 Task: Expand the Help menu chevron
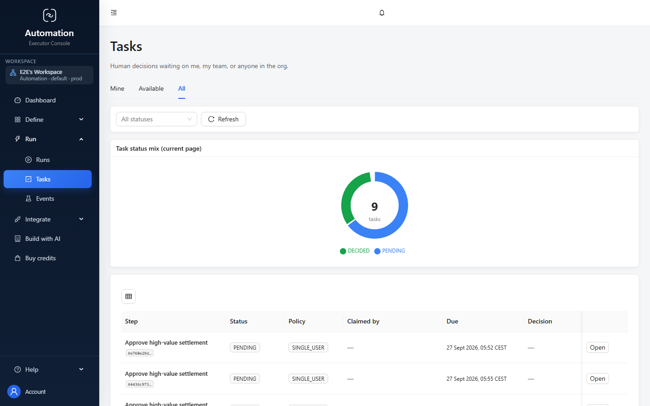coord(81,369)
